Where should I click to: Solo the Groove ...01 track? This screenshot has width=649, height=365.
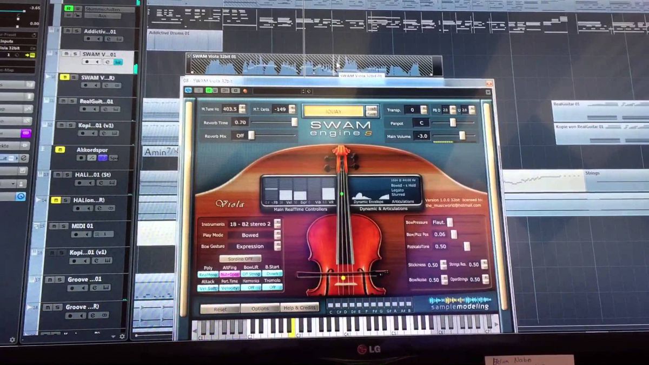pos(58,280)
